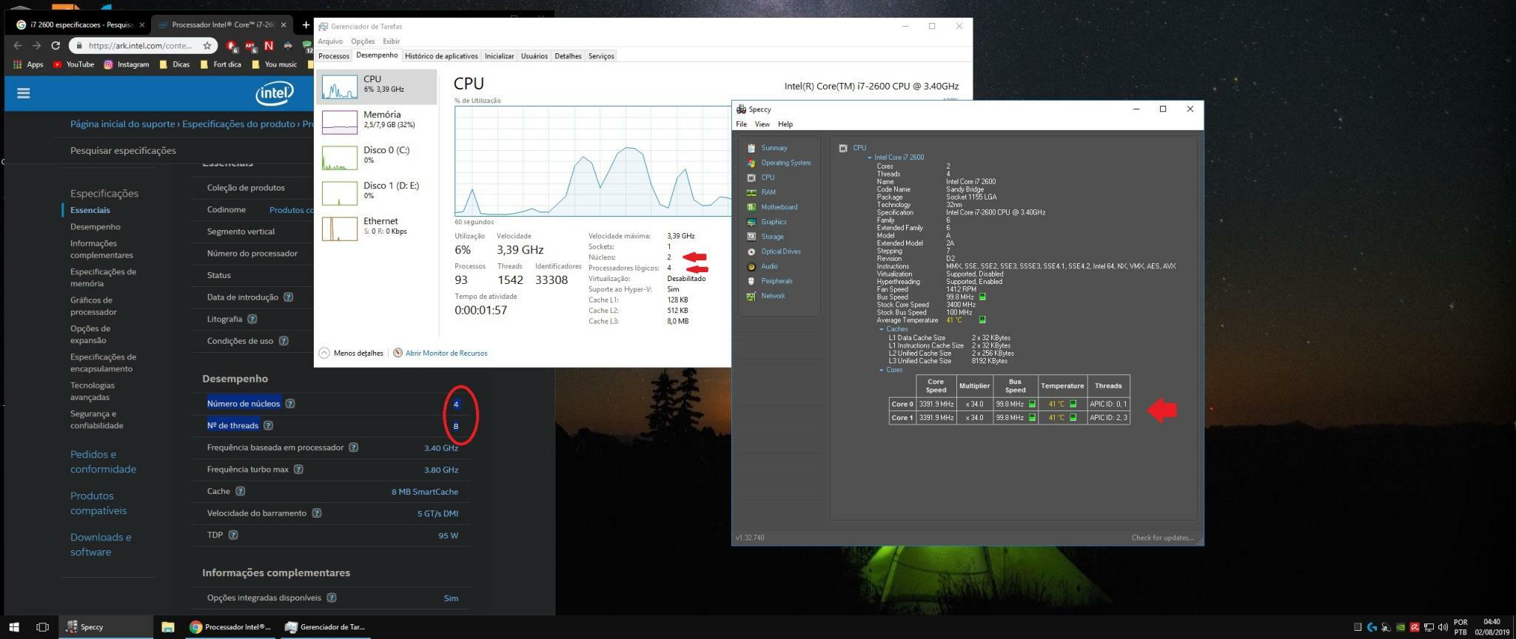
Task: Click Chrome back navigation arrow
Action: pyautogui.click(x=18, y=45)
